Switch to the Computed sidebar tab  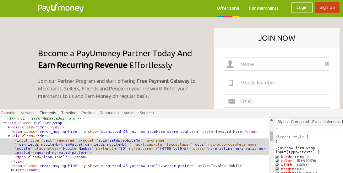(300, 122)
